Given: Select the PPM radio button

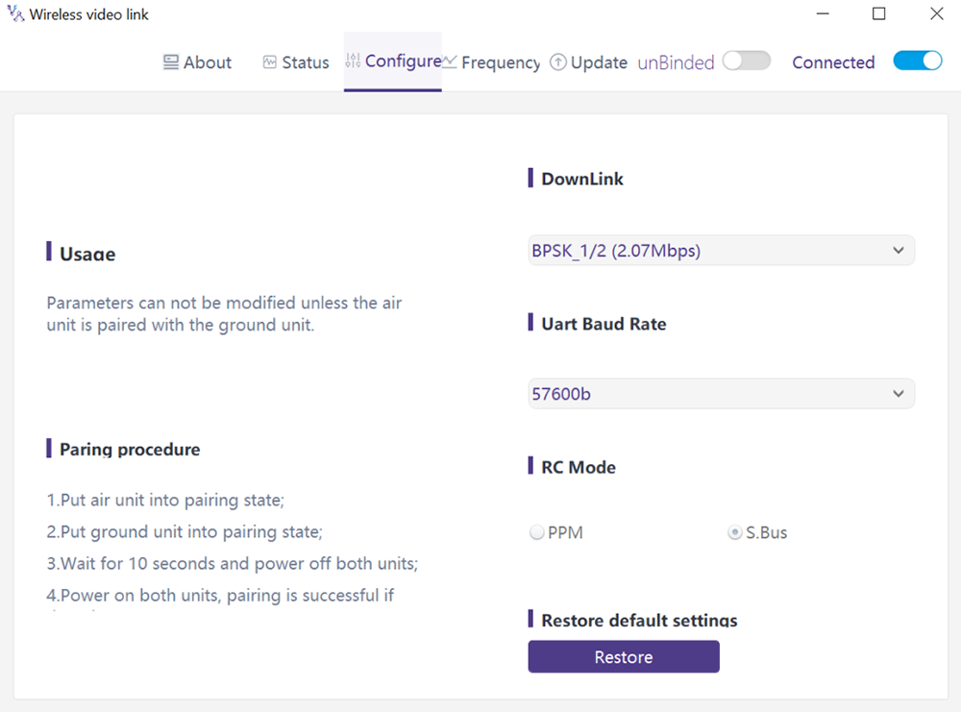Looking at the screenshot, I should click(x=537, y=532).
